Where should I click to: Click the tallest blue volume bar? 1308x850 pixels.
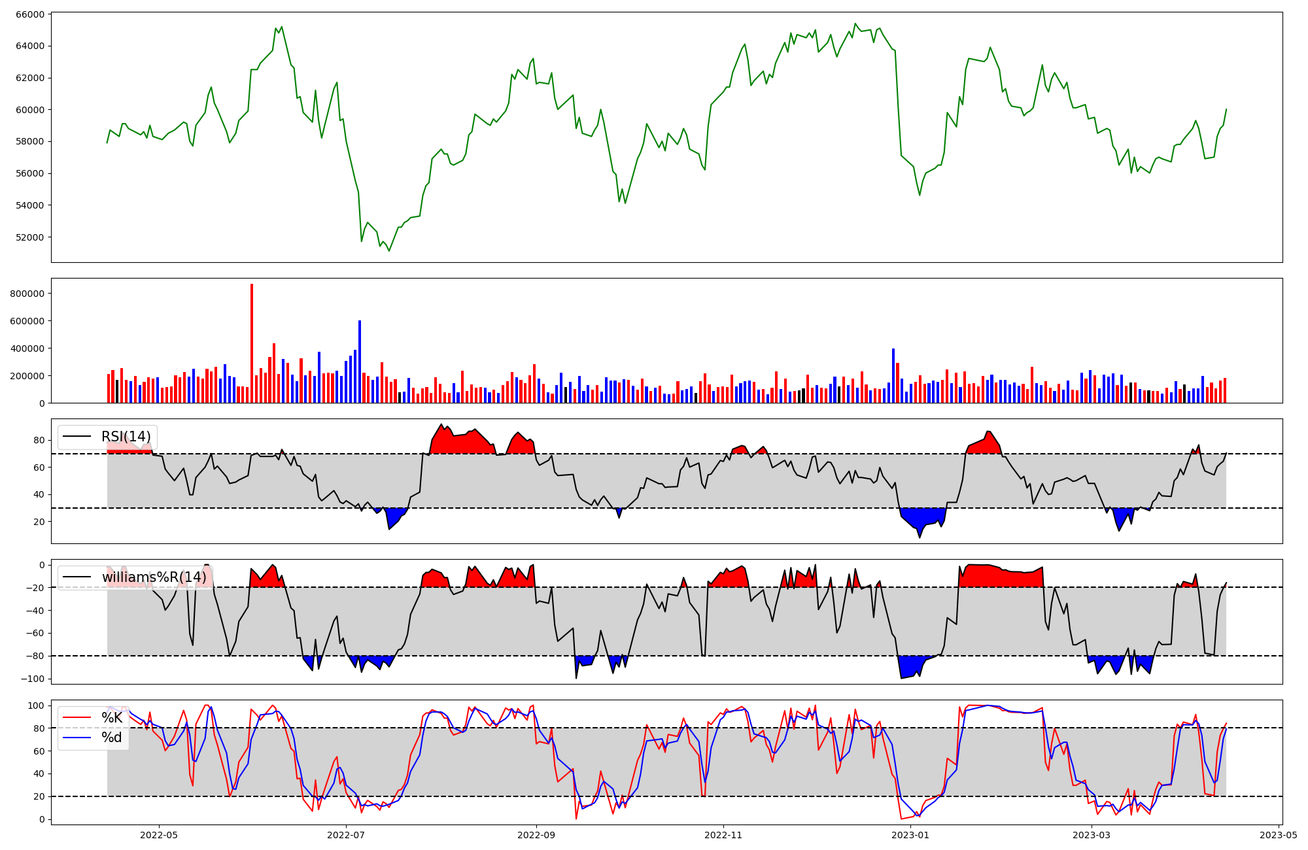(360, 362)
